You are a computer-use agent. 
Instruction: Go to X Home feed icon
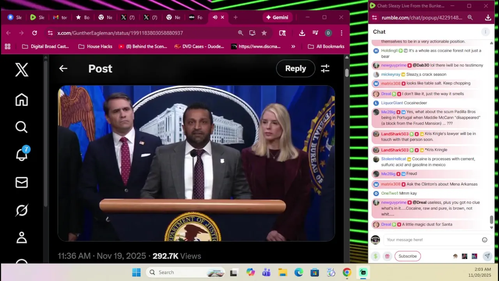(x=22, y=100)
